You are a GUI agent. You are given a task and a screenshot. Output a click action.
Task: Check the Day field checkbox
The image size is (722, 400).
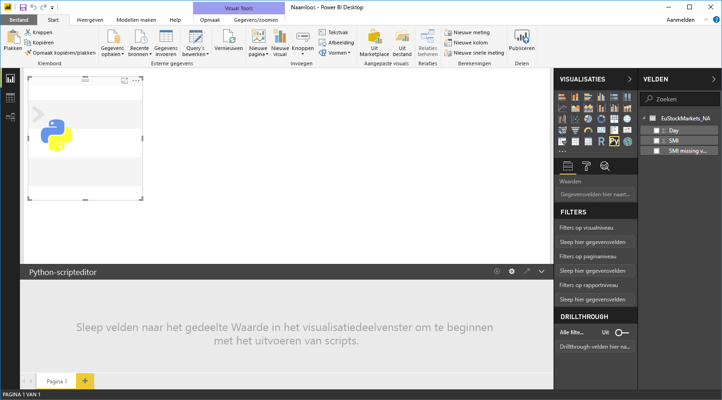pos(656,130)
